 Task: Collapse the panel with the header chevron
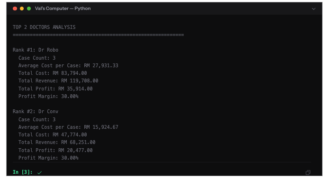point(314,9)
